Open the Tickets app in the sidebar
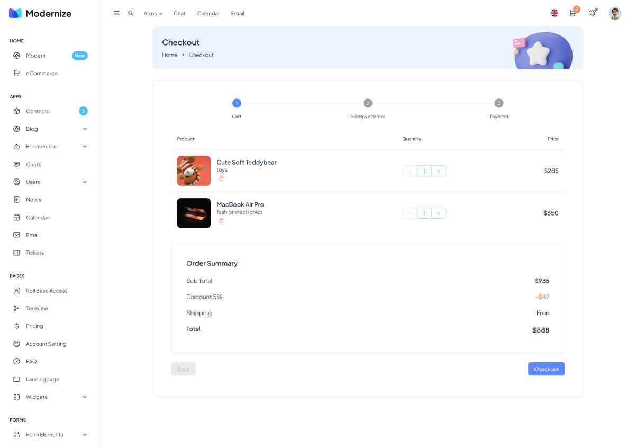 point(34,253)
